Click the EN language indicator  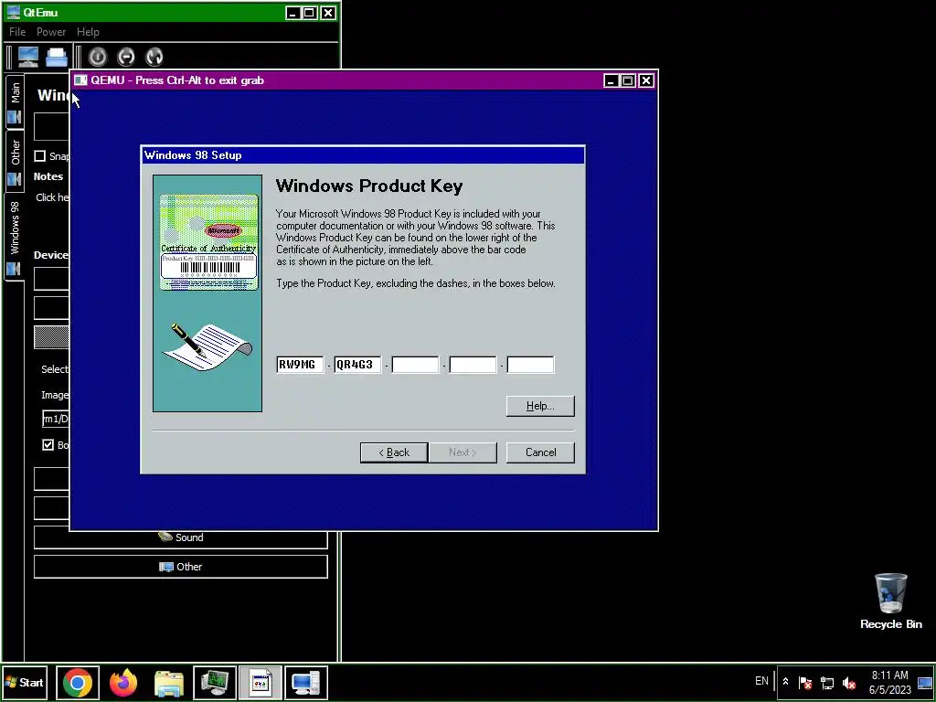[x=761, y=680]
